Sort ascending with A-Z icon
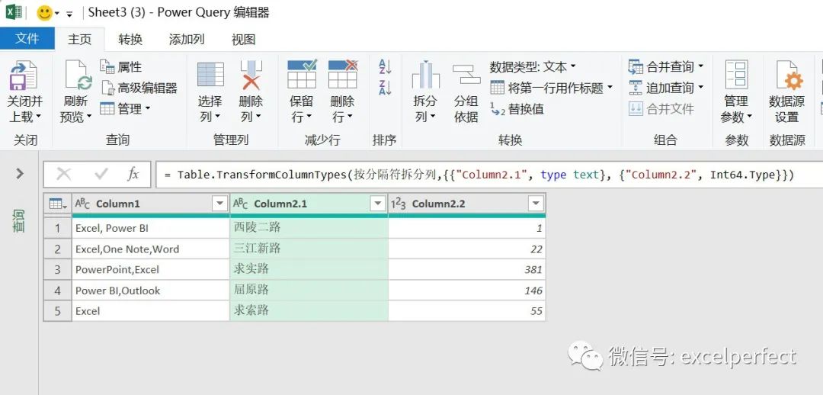Image resolution: width=823 pixels, height=395 pixels. pos(385,66)
